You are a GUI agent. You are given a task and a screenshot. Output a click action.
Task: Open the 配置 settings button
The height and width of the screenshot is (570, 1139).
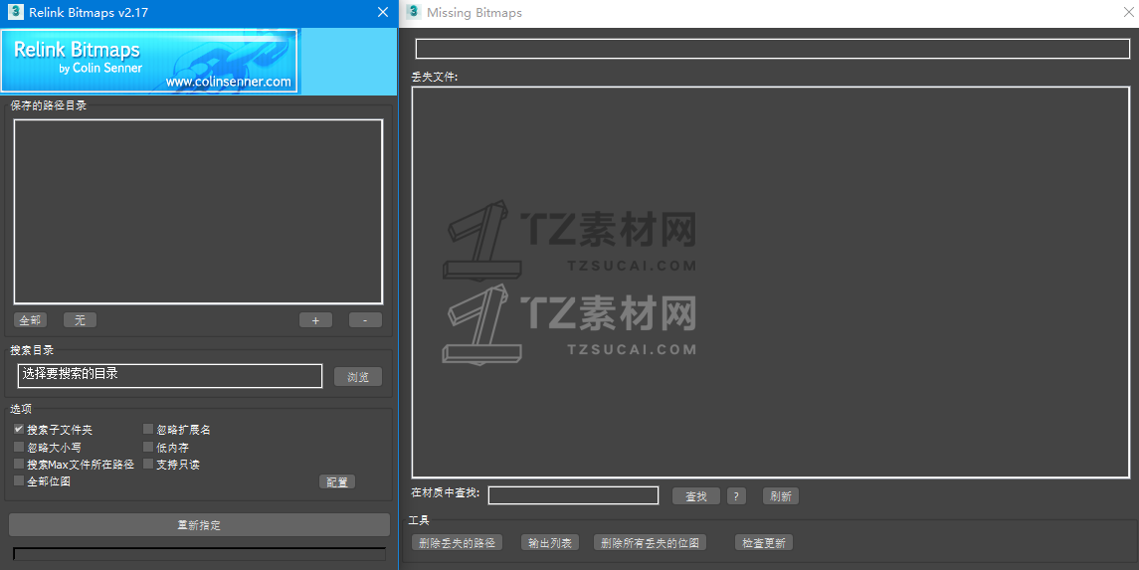pos(337,482)
